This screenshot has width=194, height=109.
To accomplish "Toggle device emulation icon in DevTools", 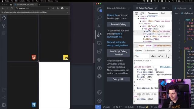I will pyautogui.click(x=142, y=13).
